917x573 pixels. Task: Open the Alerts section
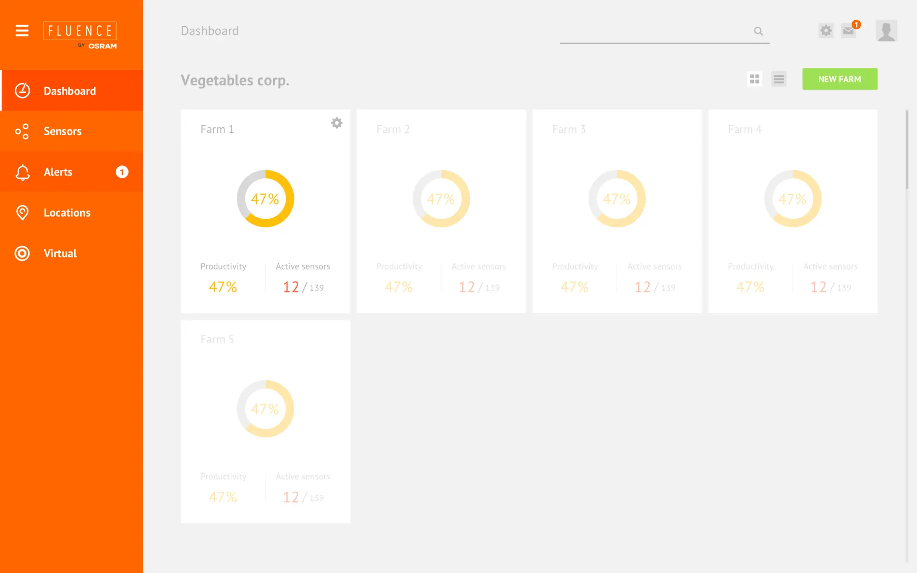coord(58,172)
